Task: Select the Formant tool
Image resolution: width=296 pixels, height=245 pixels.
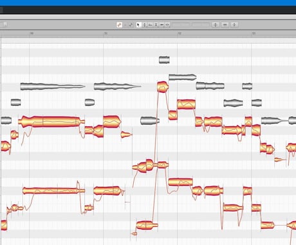Action: pyautogui.click(x=150, y=25)
